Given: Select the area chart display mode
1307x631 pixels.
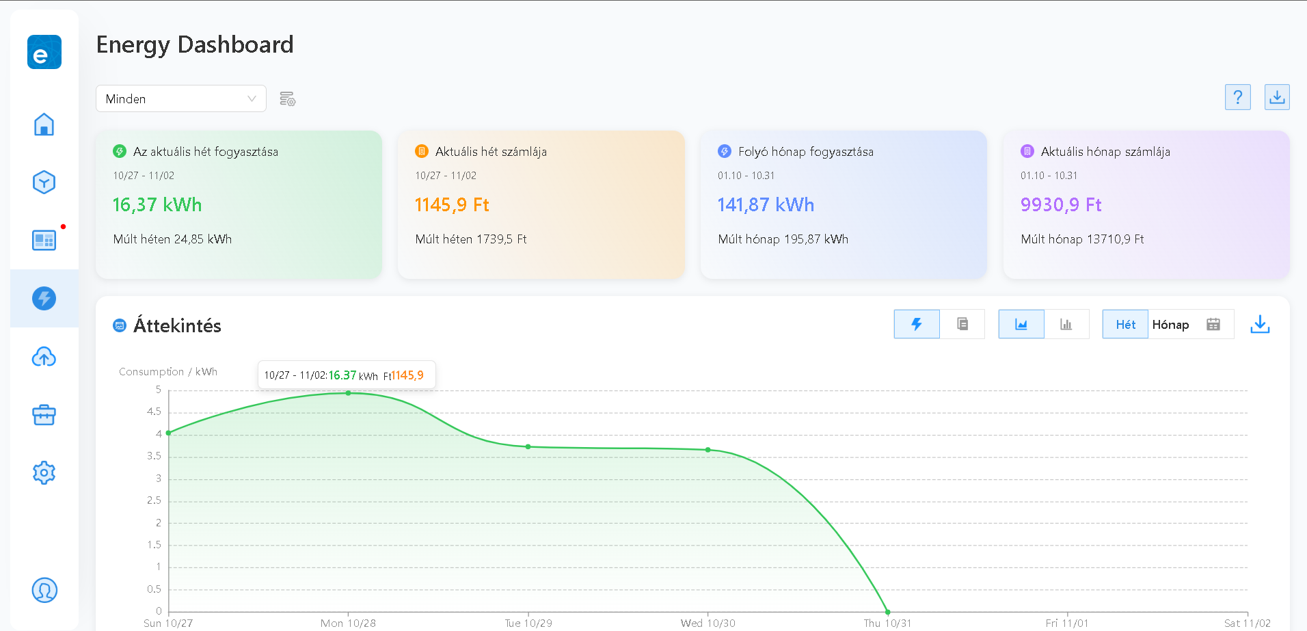Looking at the screenshot, I should [x=1021, y=324].
